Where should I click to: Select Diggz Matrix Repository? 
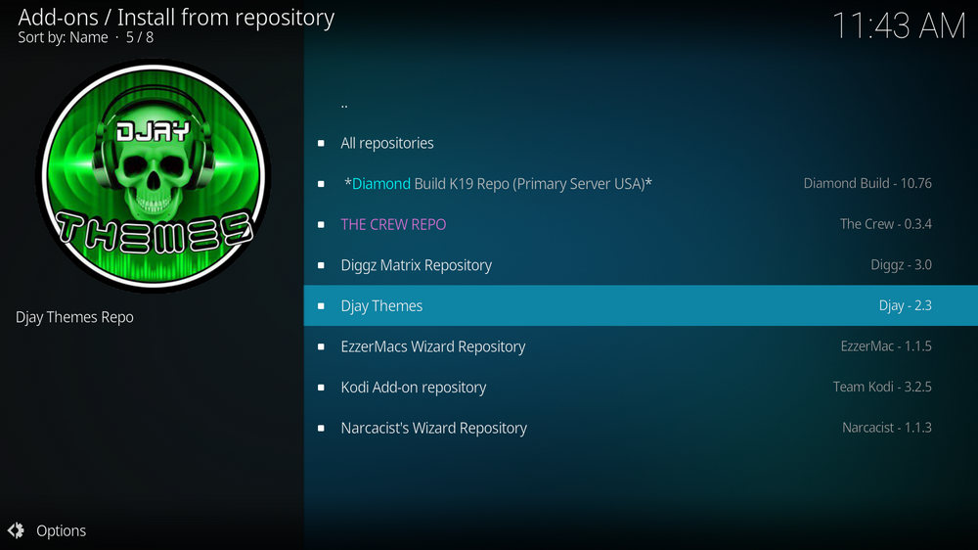point(641,264)
